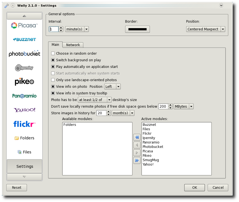This screenshot has height=202, width=239.
Task: Click the Reset button
Action: (x=17, y=187)
